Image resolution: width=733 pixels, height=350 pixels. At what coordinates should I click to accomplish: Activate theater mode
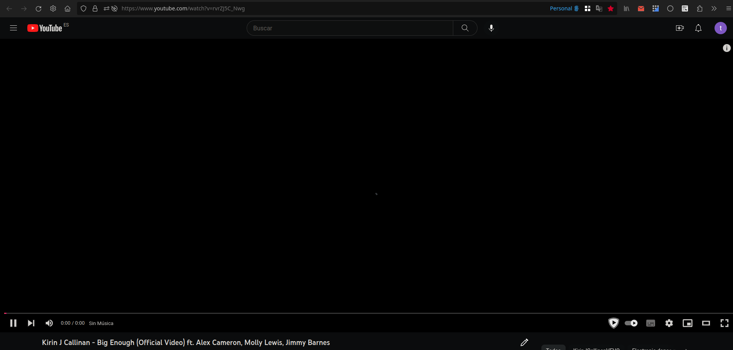pyautogui.click(x=706, y=323)
